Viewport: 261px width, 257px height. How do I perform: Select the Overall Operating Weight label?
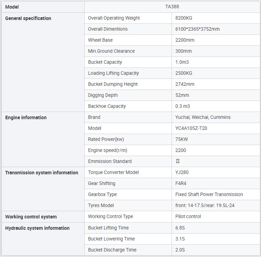[x=114, y=18]
